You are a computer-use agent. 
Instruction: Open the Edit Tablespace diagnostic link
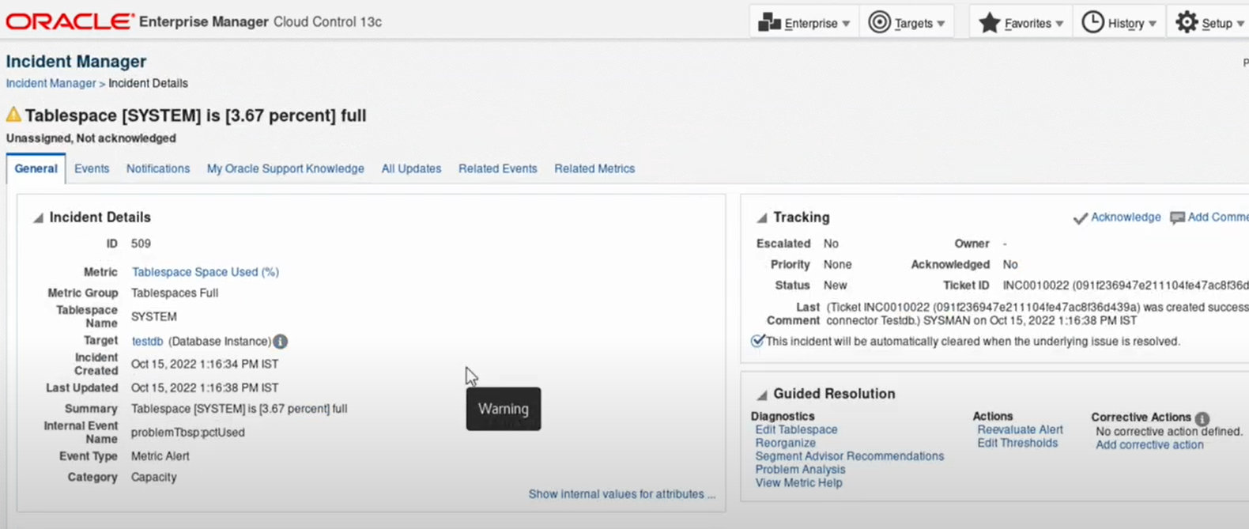(x=796, y=429)
